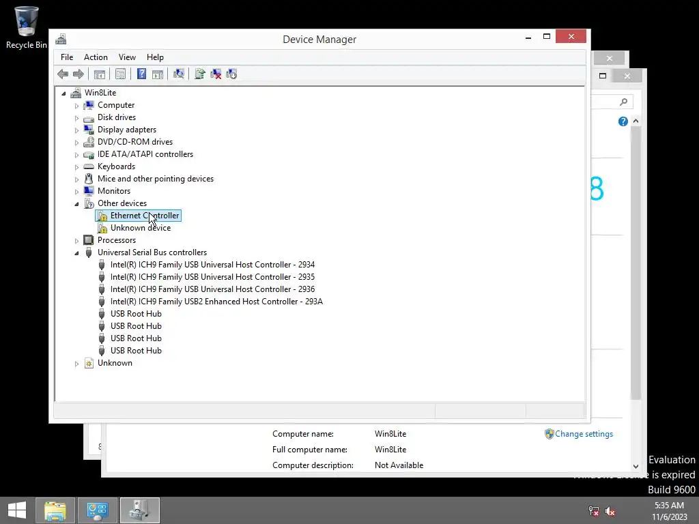
Task: Click the Forward arrow in Device Manager toolbar
Action: [x=79, y=74]
